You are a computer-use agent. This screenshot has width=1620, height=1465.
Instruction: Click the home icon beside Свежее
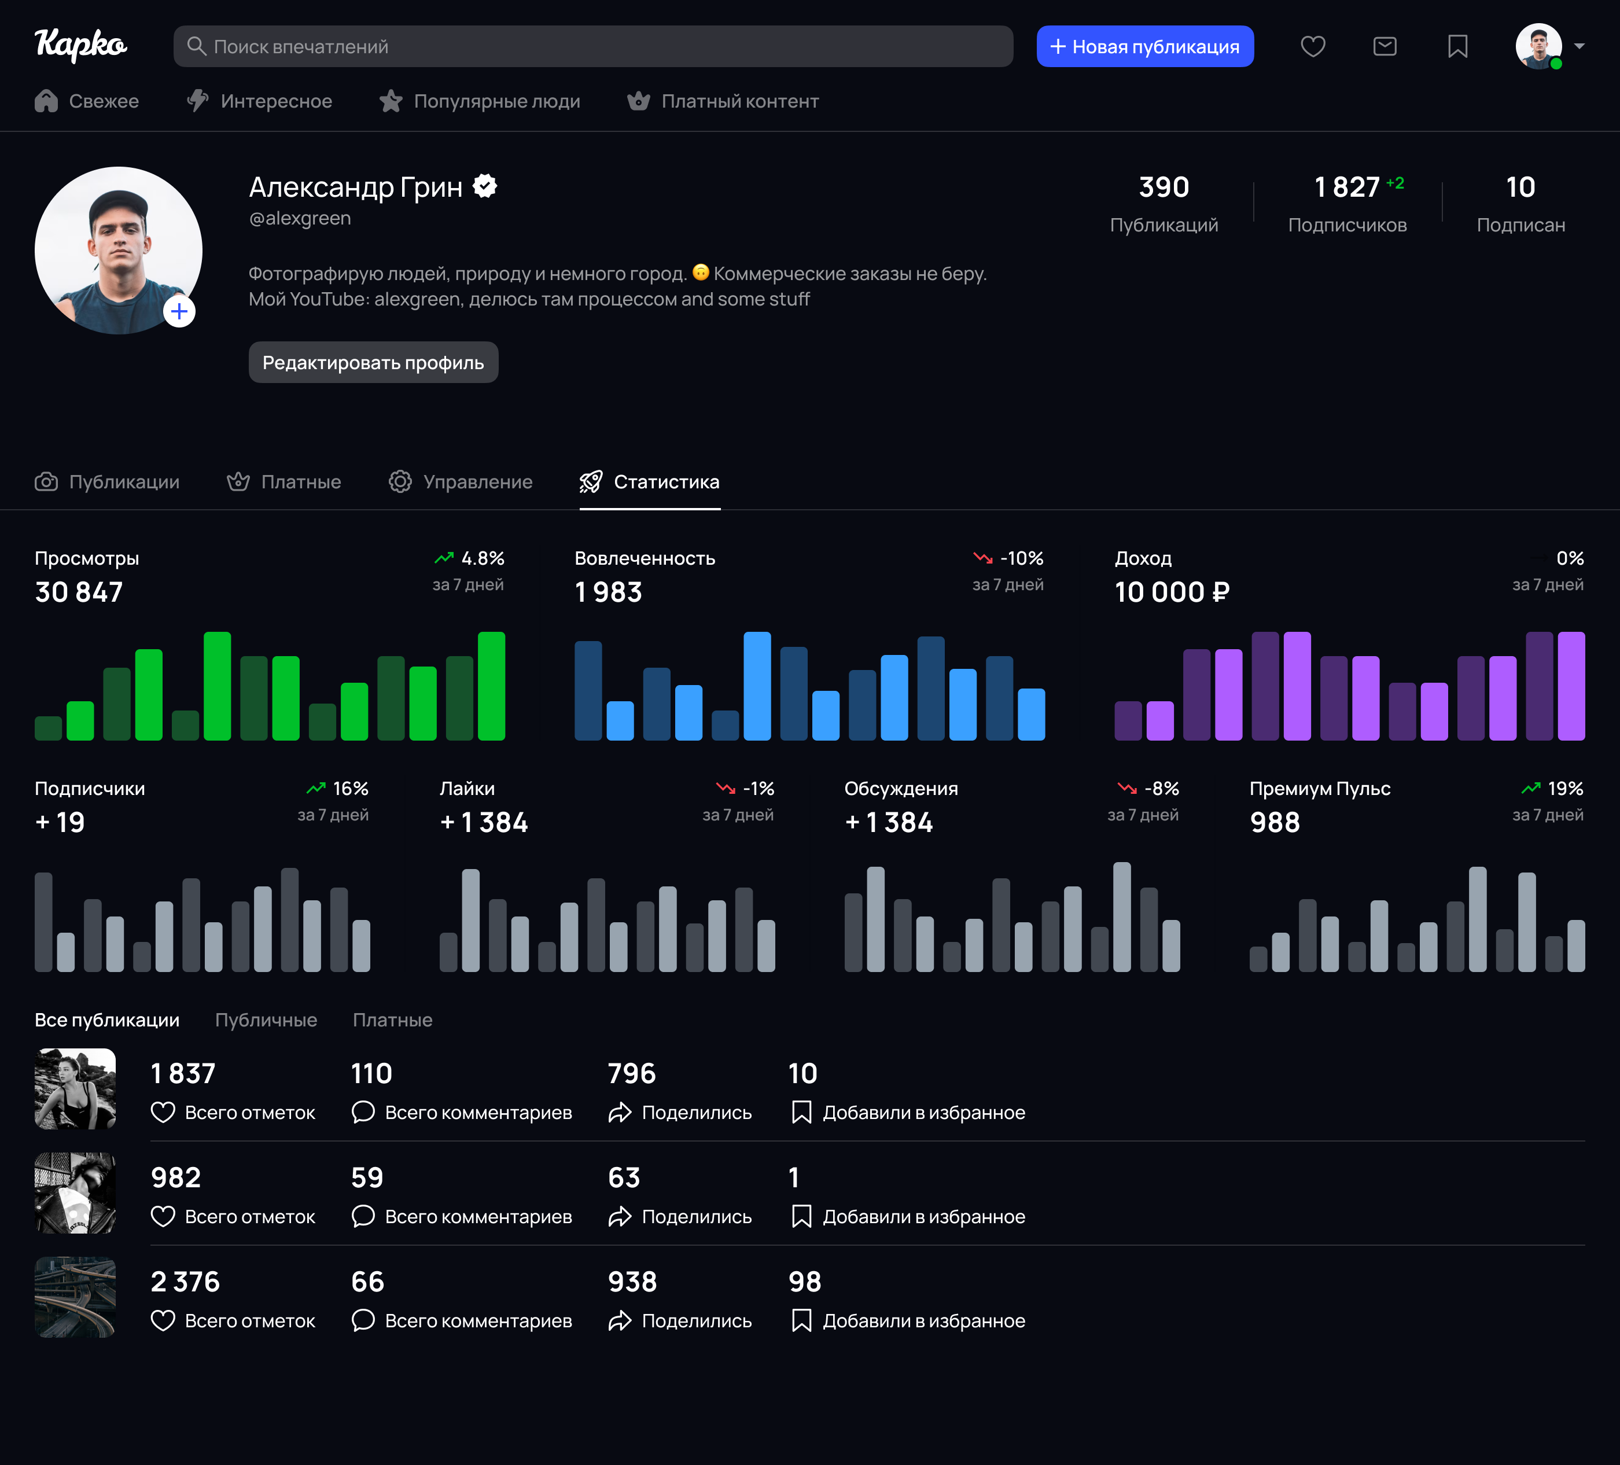tap(46, 101)
